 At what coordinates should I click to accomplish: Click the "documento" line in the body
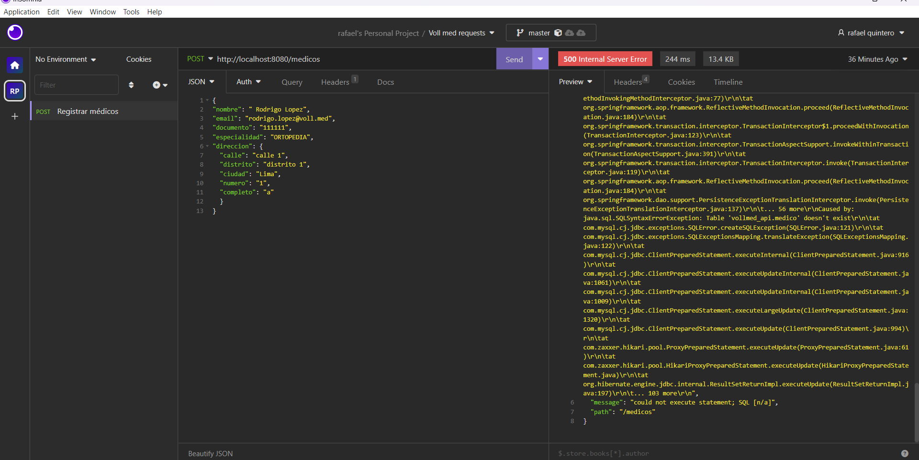252,128
